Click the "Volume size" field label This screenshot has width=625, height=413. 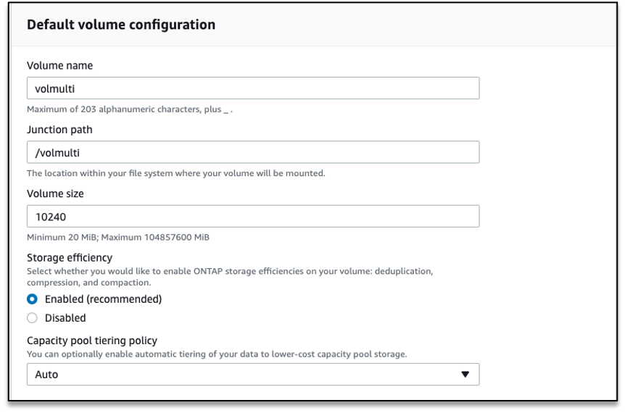click(55, 193)
